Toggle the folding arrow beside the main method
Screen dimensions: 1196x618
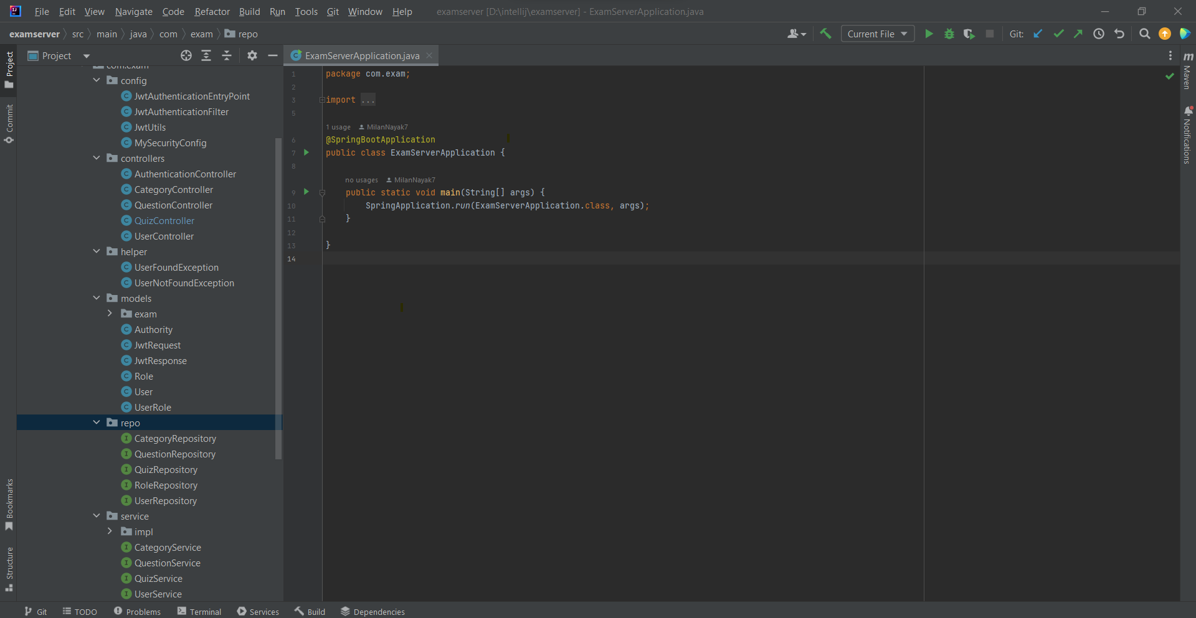click(322, 192)
